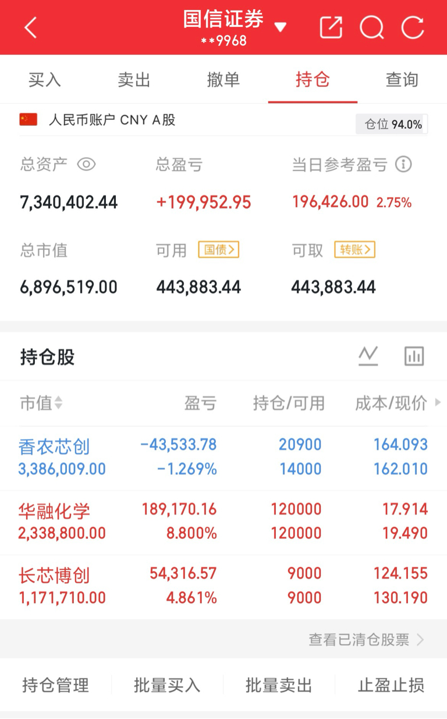This screenshot has width=447, height=719.
Task: Click the China flag account icon
Action: tap(29, 120)
